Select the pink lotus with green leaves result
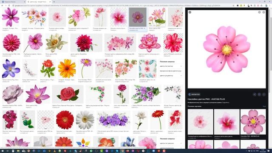 click(x=157, y=17)
